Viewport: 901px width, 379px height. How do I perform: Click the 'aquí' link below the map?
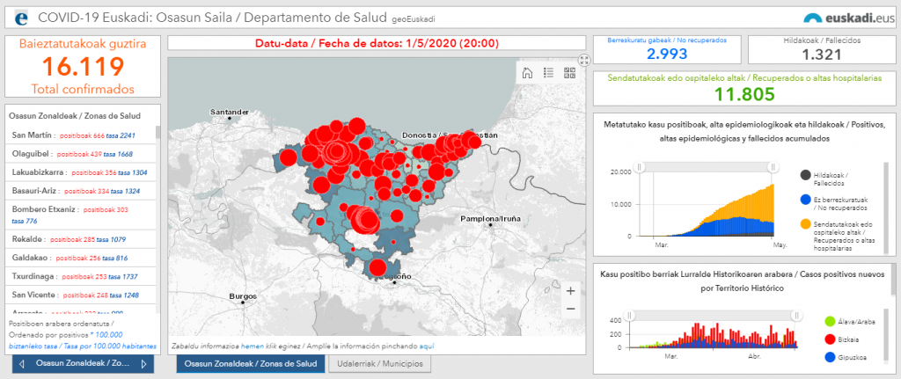(x=427, y=346)
